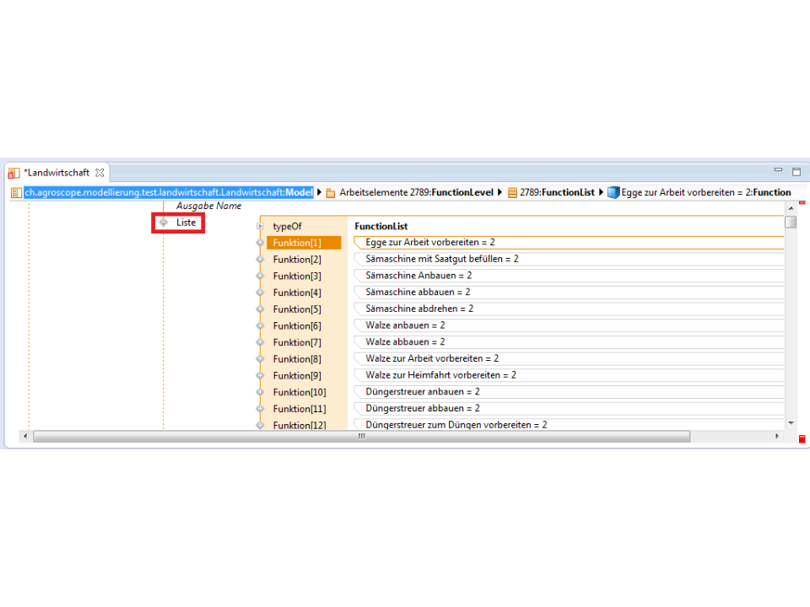This screenshot has width=810, height=607.
Task: Close the Landwirtschaft editor tab
Action: click(100, 173)
